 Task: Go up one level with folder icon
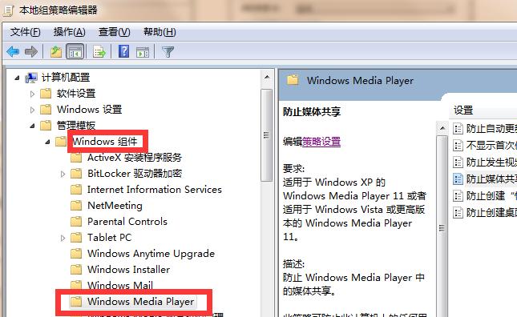(56, 52)
